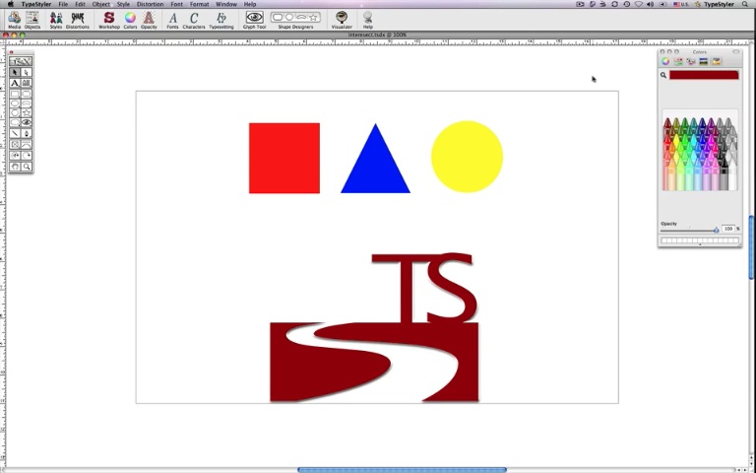756x473 pixels.
Task: Select the Glyph Tool eye icon in toolbar
Action: 254,18
